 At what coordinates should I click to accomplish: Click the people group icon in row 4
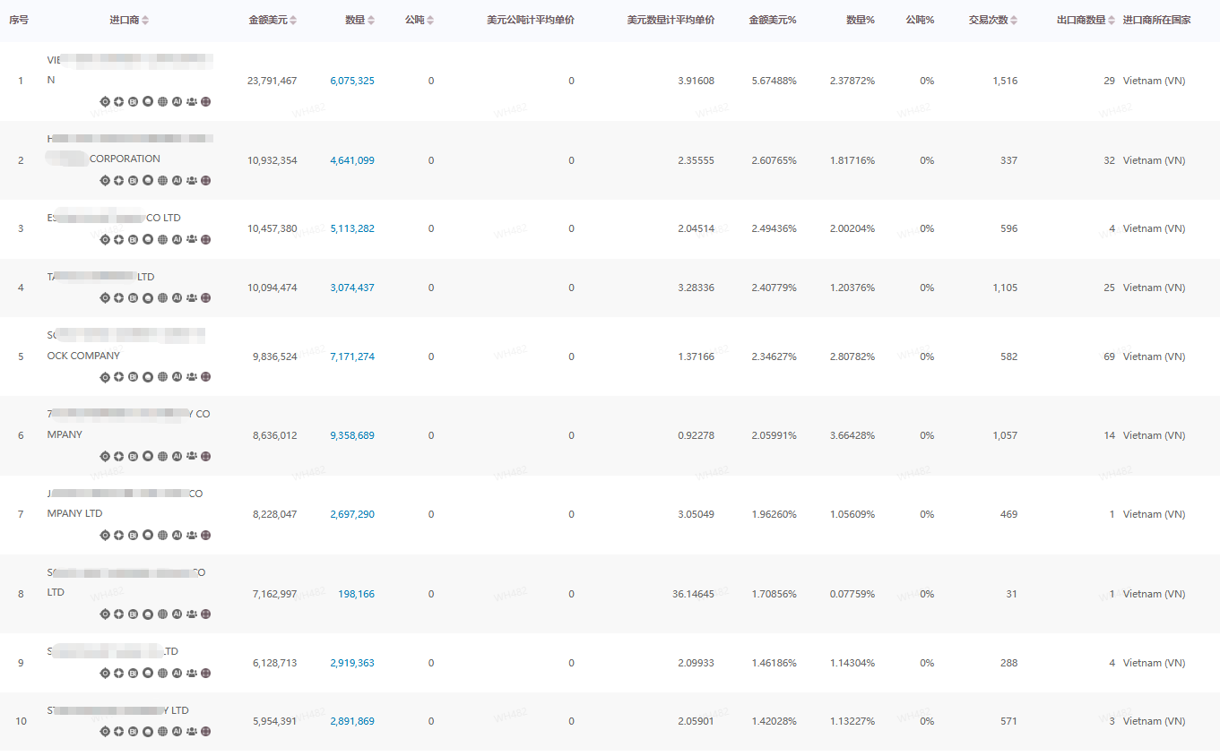[x=191, y=297]
